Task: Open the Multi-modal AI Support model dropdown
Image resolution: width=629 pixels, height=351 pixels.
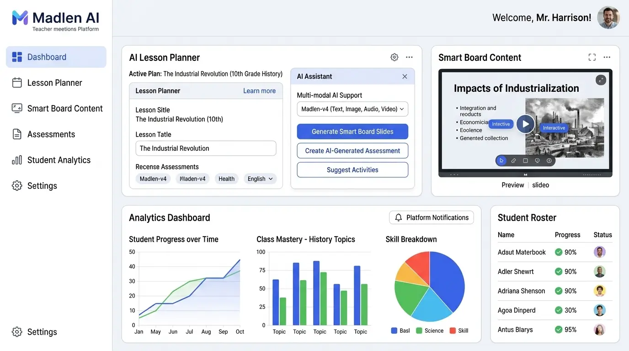Action: click(352, 109)
